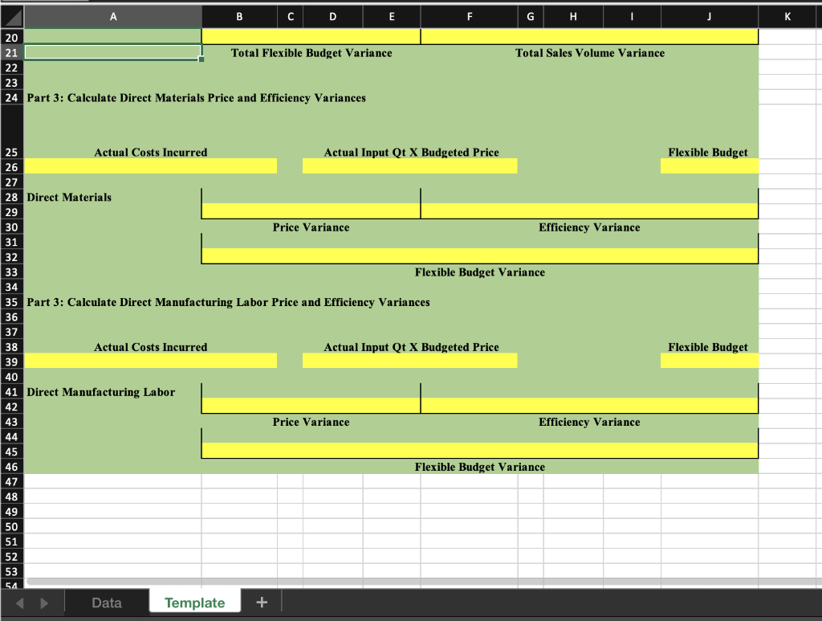Select row 50 header
Viewport: 822px width, 621px height.
(x=11, y=526)
